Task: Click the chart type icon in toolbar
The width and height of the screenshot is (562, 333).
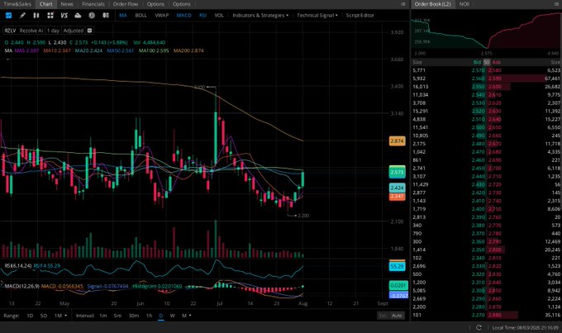Action: click(8, 15)
